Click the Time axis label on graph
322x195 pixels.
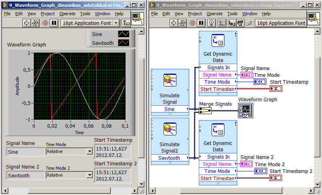(79, 133)
